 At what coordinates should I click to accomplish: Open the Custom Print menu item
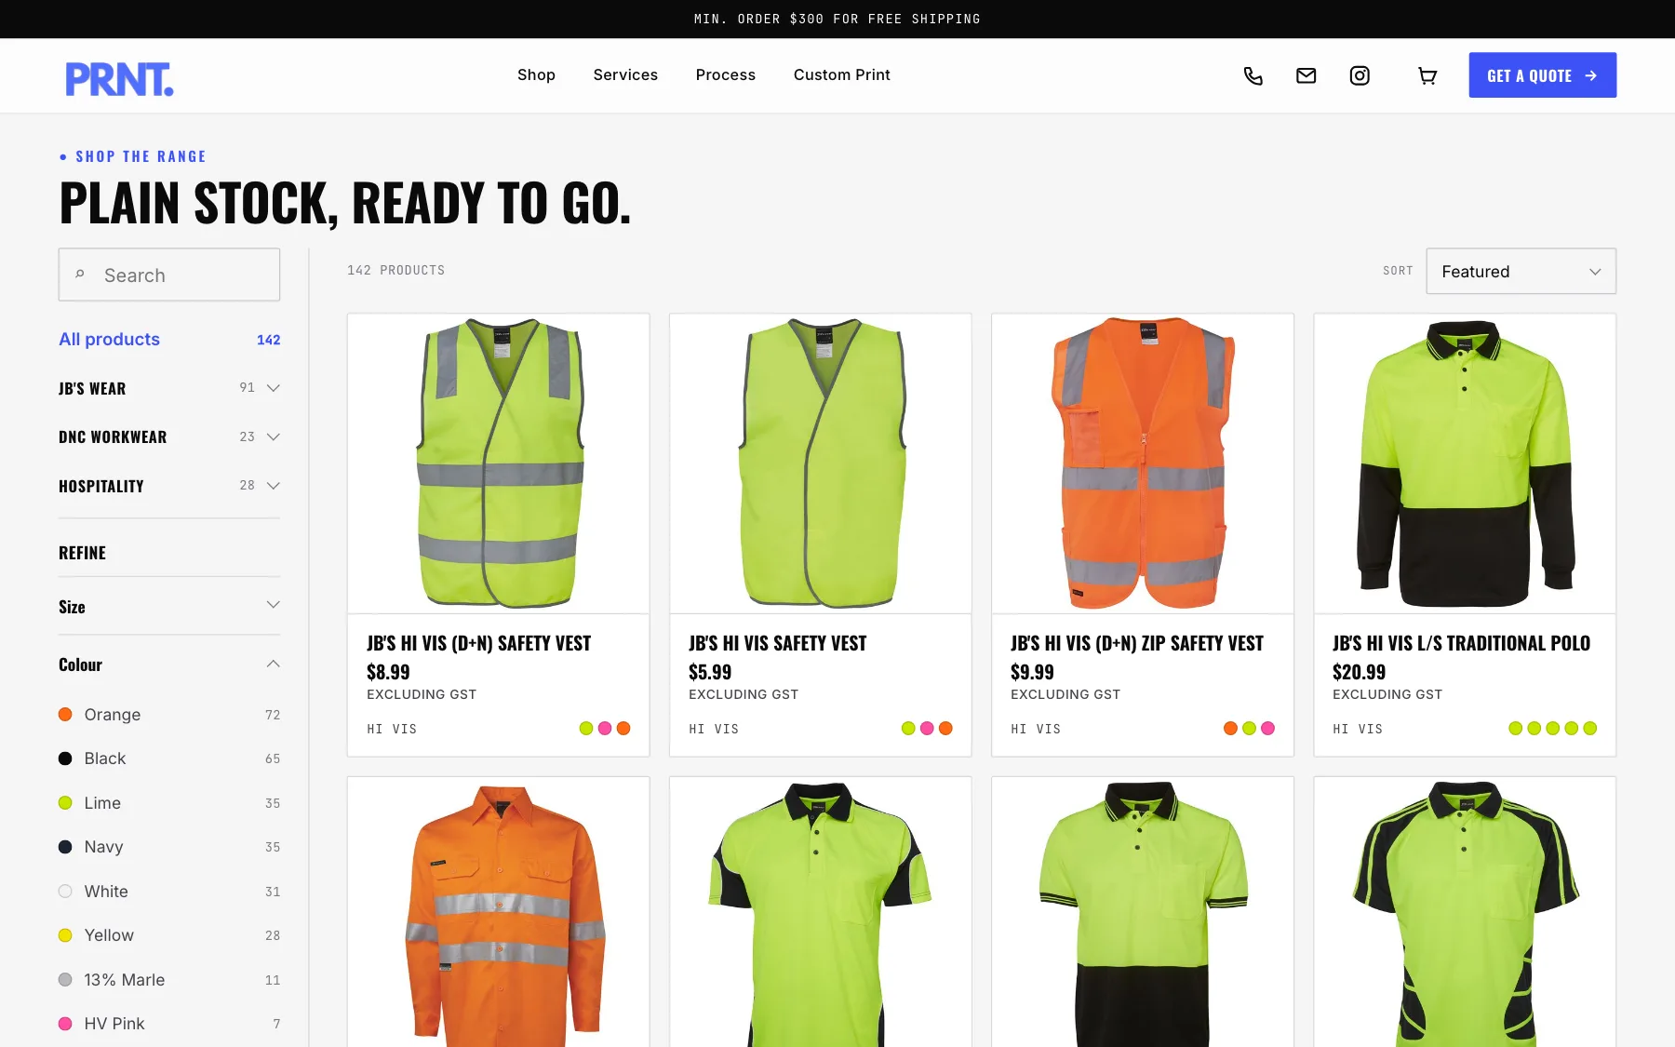pos(841,74)
